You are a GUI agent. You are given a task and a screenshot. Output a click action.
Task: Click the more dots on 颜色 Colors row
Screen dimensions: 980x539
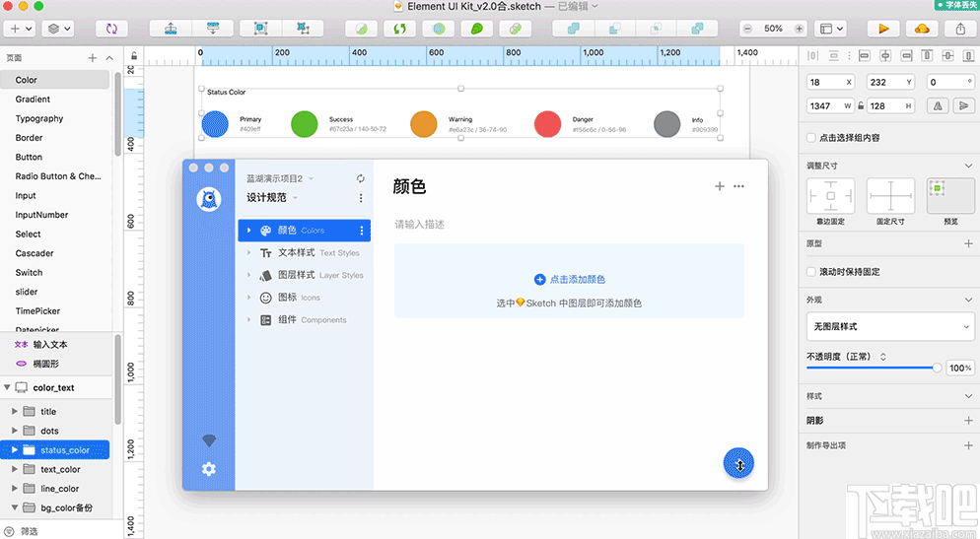click(x=361, y=231)
